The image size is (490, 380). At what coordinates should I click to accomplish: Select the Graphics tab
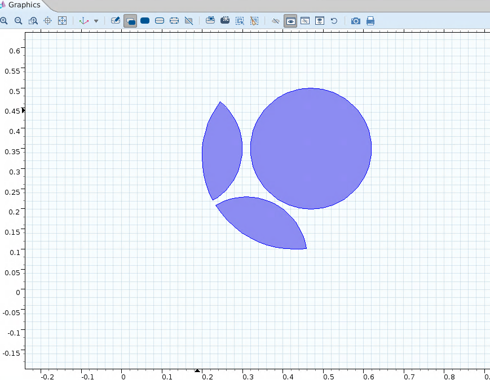point(24,5)
